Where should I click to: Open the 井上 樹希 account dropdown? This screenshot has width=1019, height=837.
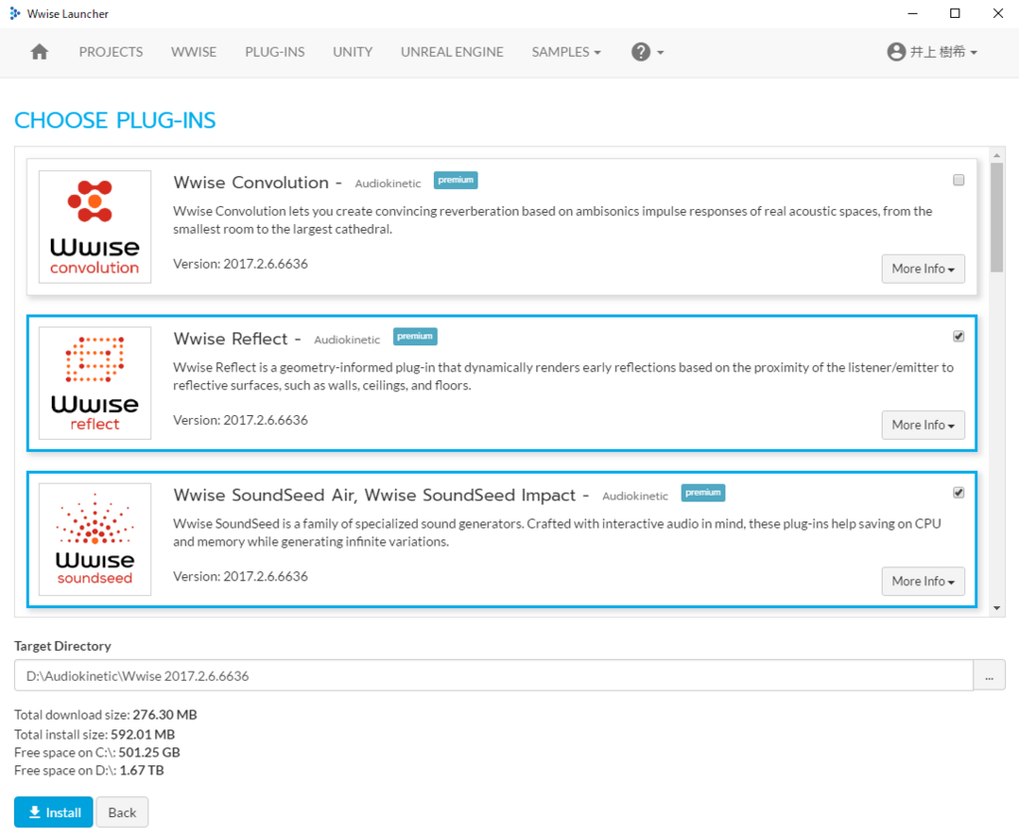[x=943, y=52]
